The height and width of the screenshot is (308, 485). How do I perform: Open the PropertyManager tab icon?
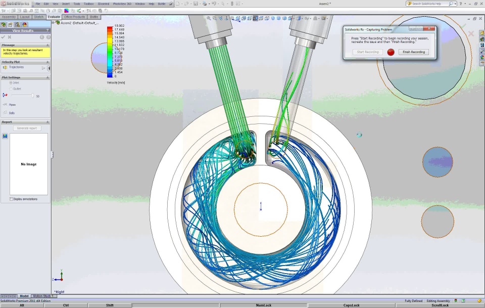coord(10,24)
